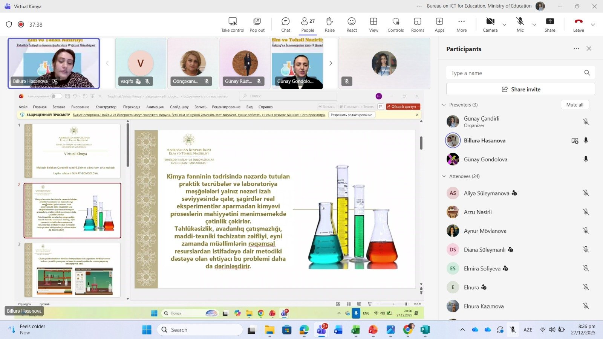Click Pop out shared content
Viewport: 603px width, 339px height.
[x=257, y=24]
